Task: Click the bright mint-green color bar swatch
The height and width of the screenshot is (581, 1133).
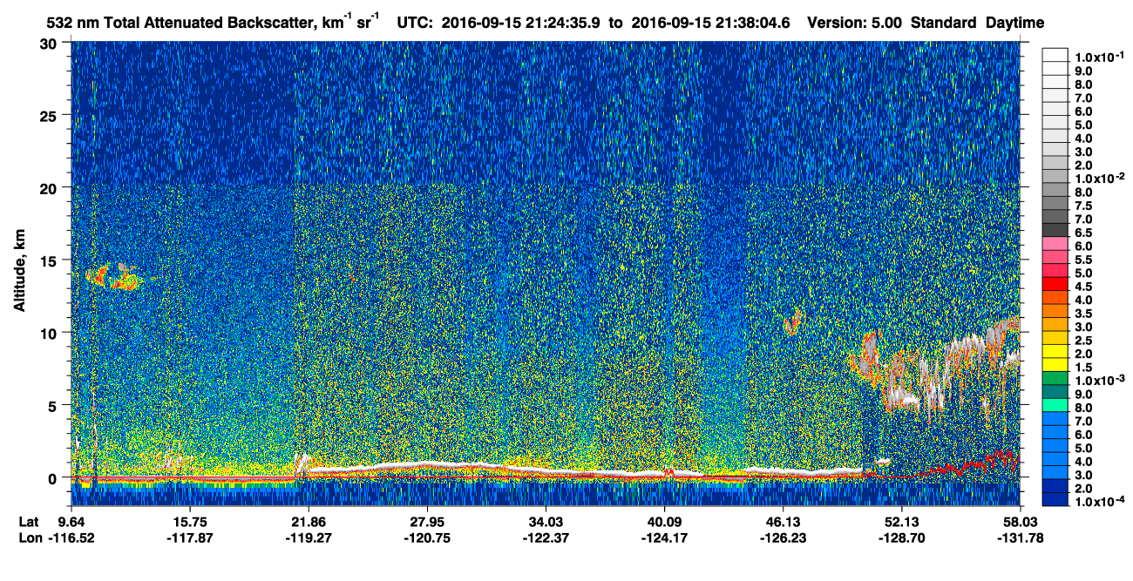Action: click(x=1055, y=404)
